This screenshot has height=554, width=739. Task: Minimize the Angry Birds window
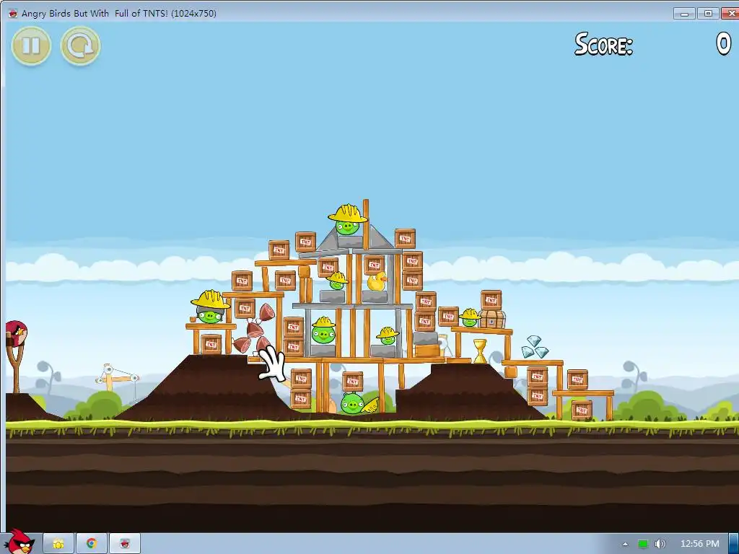[685, 14]
